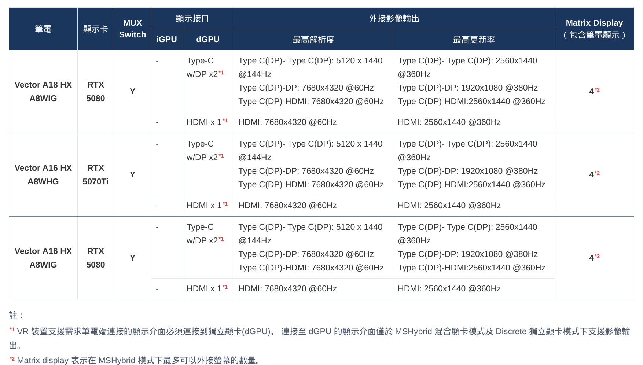
Task: Click the RTX 5070Ti graphics card cell
Action: point(96,175)
